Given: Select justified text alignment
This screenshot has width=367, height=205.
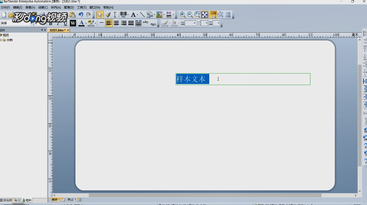Looking at the screenshot, I should 131,23.
